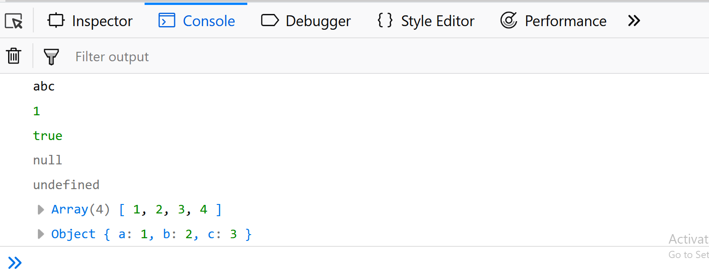Clear the console output with the trash icon
The height and width of the screenshot is (272, 709).
tap(14, 56)
